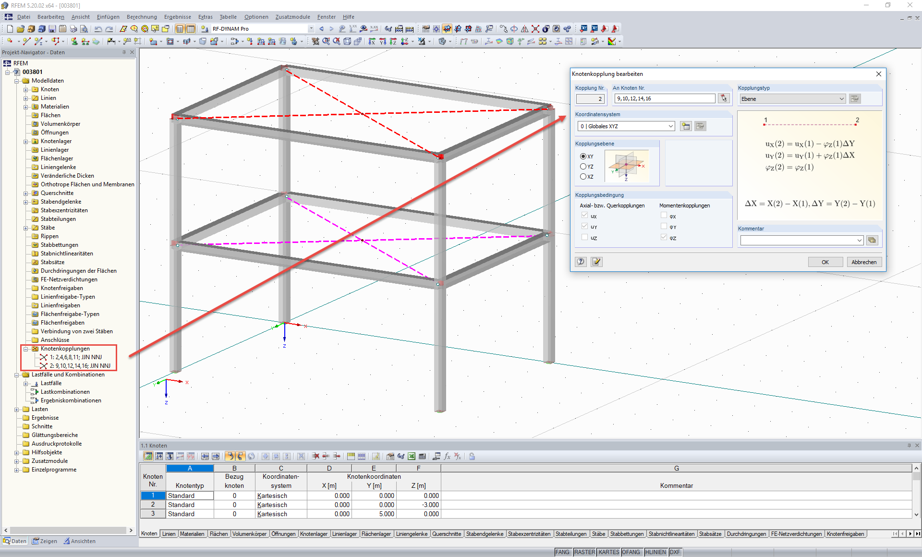
Task: Click the Excel export icon in table toolbar
Action: 412,456
